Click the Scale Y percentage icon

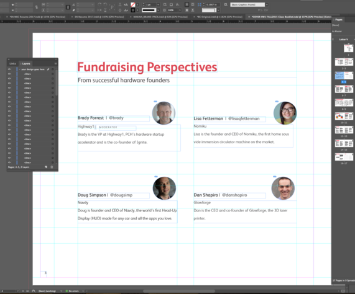(44, 10)
